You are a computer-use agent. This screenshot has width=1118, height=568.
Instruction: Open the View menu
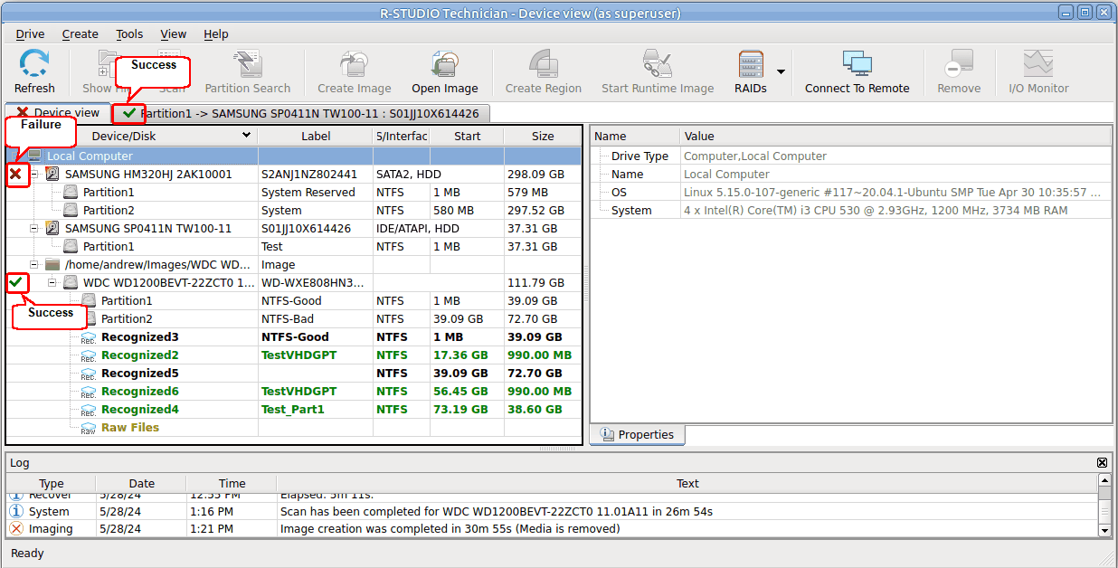(174, 34)
